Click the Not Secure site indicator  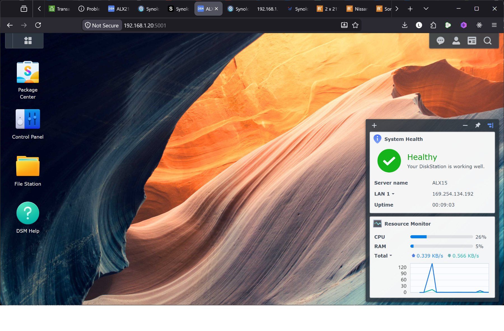pyautogui.click(x=102, y=25)
